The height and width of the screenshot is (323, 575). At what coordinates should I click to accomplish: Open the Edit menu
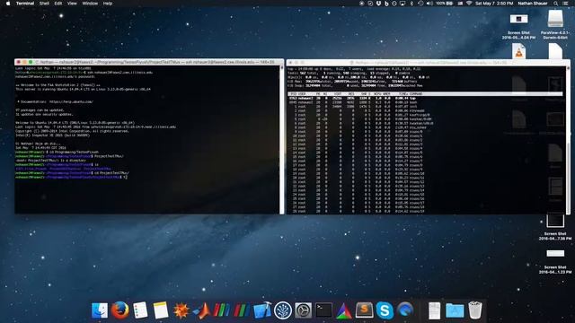(57, 4)
